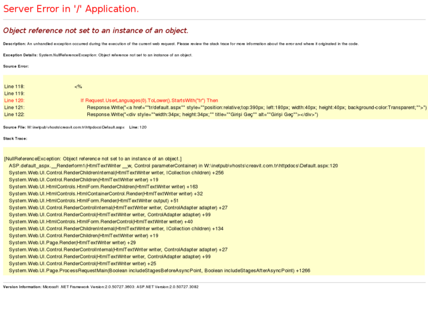The image size is (428, 321).
Task: Click the 'Source File:' label
Action: pyautogui.click(x=15, y=127)
